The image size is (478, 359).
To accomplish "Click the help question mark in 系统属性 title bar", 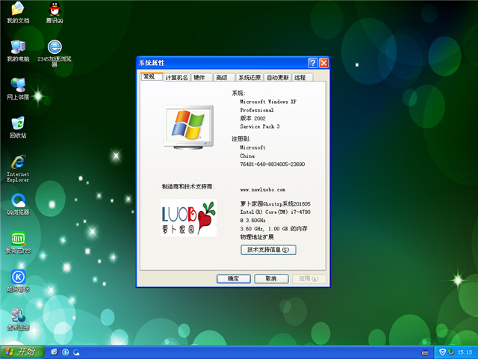I will point(313,63).
